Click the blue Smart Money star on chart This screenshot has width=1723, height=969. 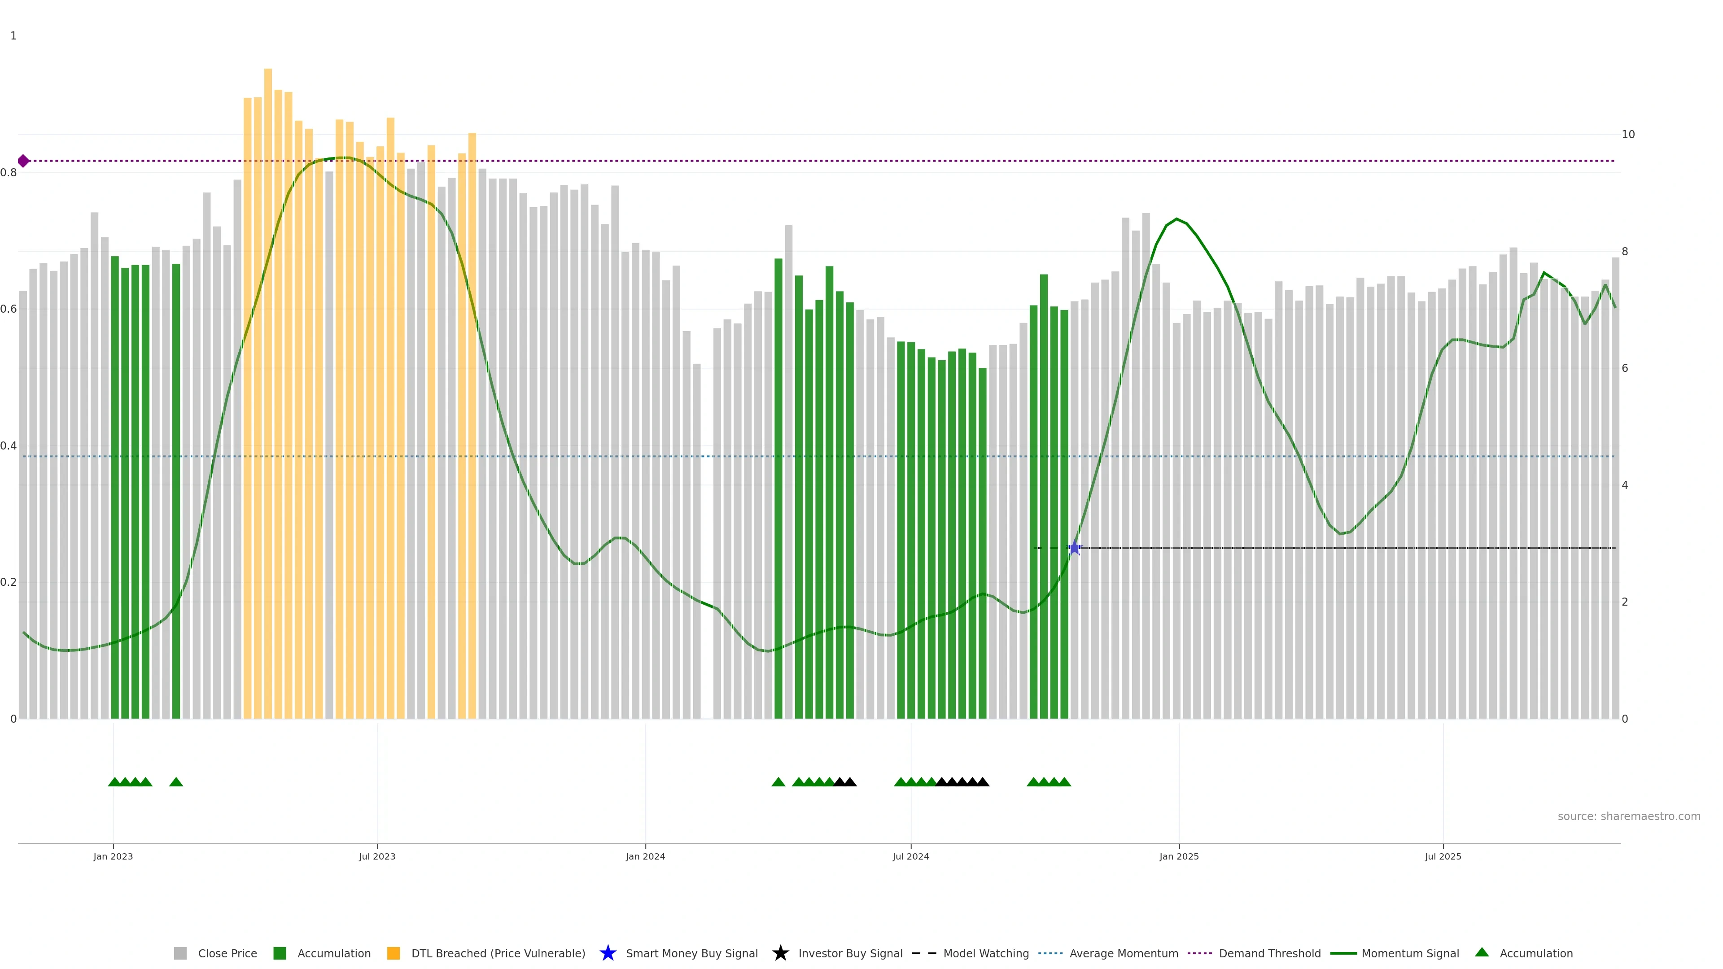point(1074,548)
